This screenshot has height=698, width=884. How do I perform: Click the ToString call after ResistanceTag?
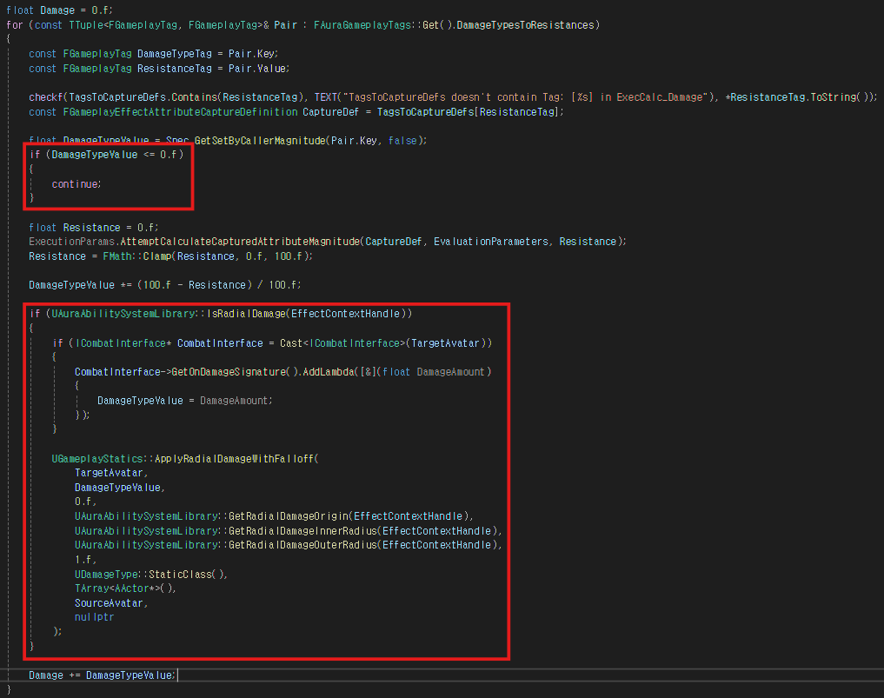[x=834, y=97]
